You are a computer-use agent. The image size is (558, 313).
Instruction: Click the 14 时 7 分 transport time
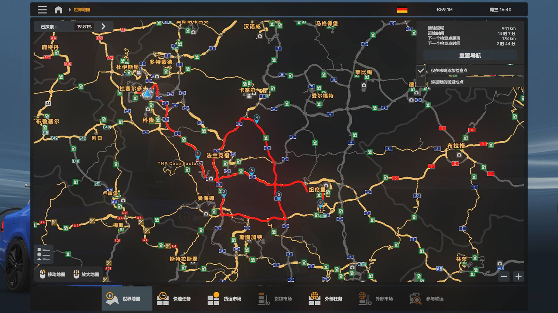click(x=507, y=33)
